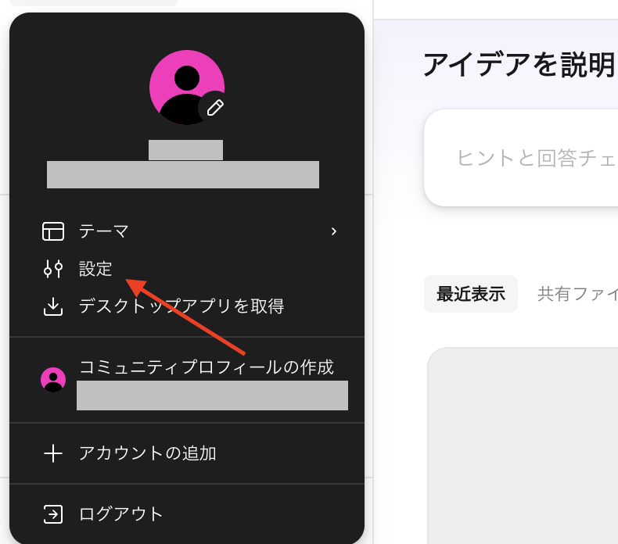The height and width of the screenshot is (544, 618).
Task: Open the gray recent file thumbnail
Action: [523, 446]
